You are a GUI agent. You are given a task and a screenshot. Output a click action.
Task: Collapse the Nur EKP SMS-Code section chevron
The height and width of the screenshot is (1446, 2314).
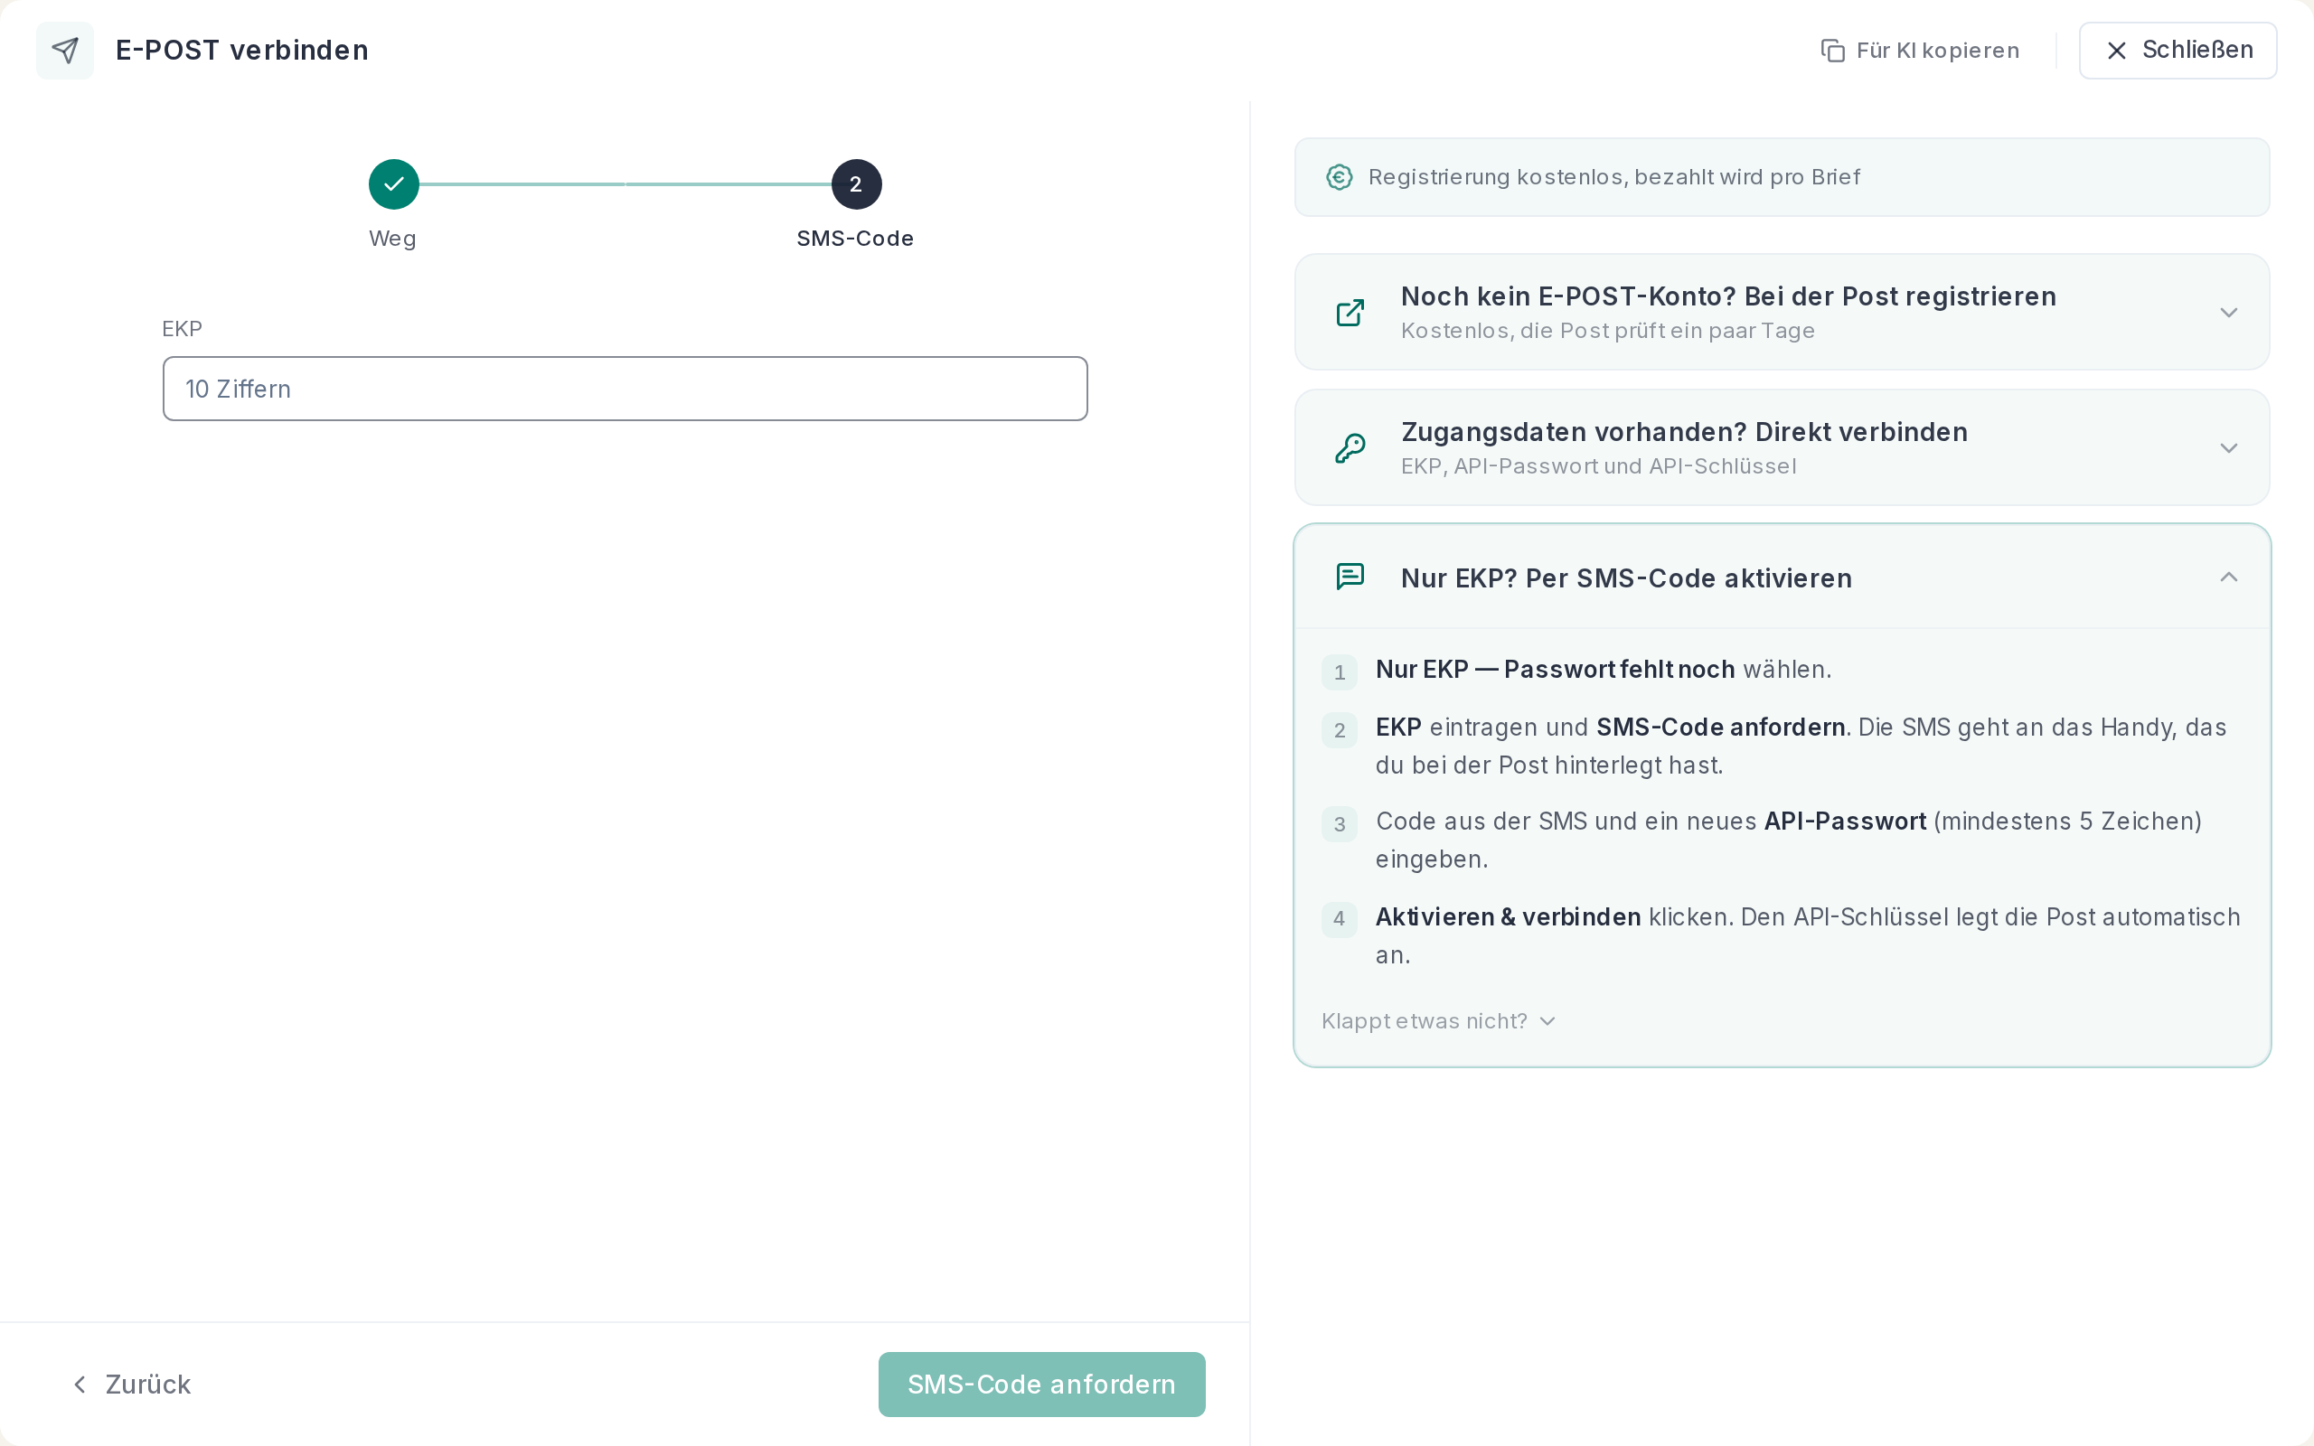pyautogui.click(x=2228, y=577)
